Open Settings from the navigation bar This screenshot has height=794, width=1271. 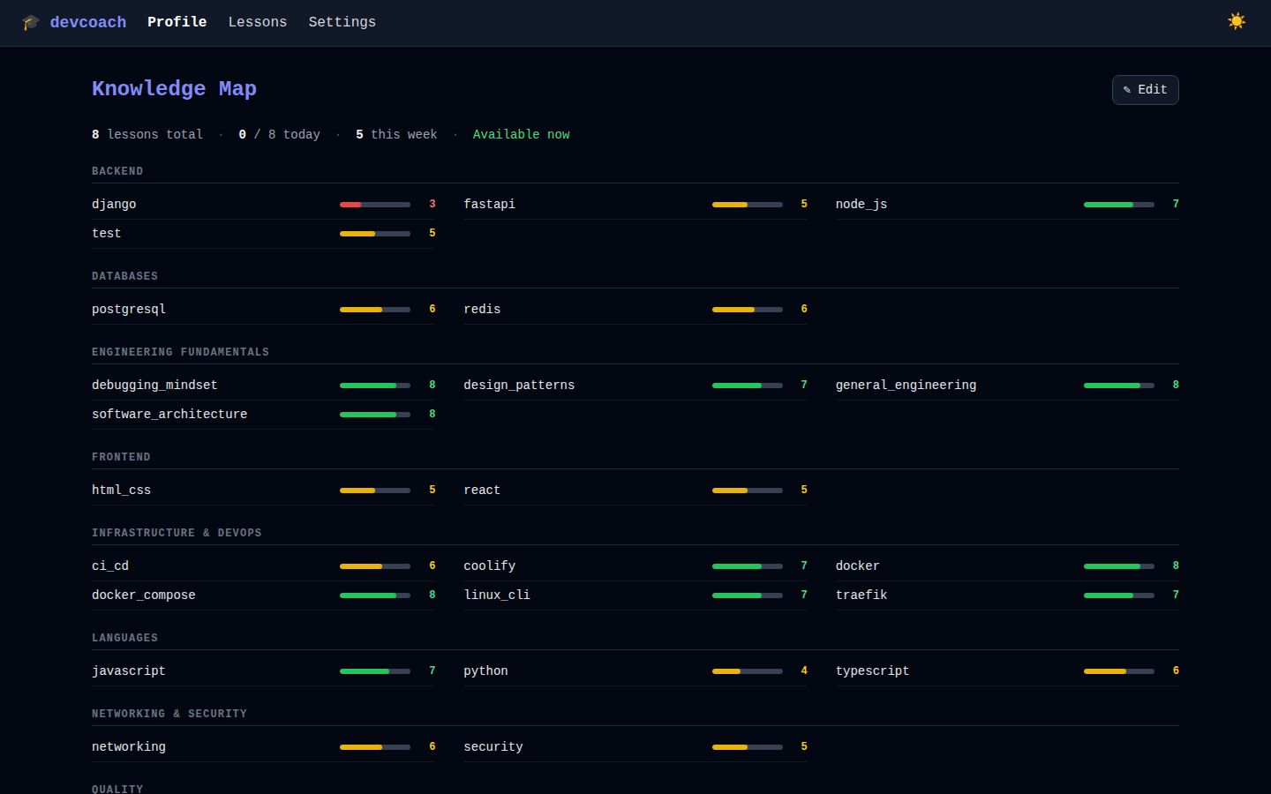pos(342,22)
